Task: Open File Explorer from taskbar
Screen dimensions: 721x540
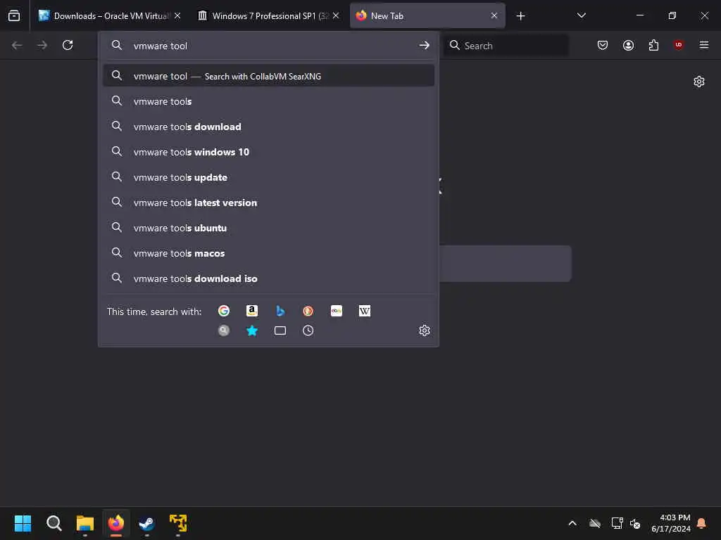Action: point(85,523)
